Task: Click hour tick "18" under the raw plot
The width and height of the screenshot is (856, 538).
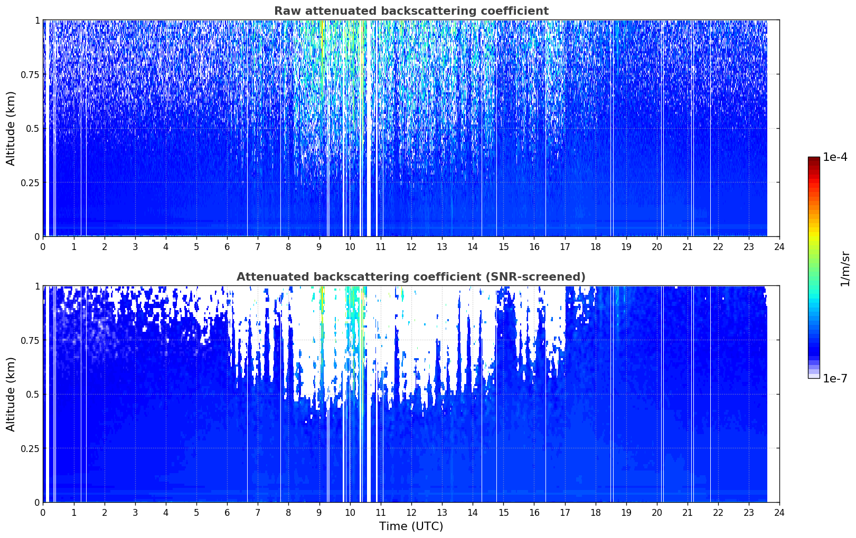Action: (x=595, y=246)
